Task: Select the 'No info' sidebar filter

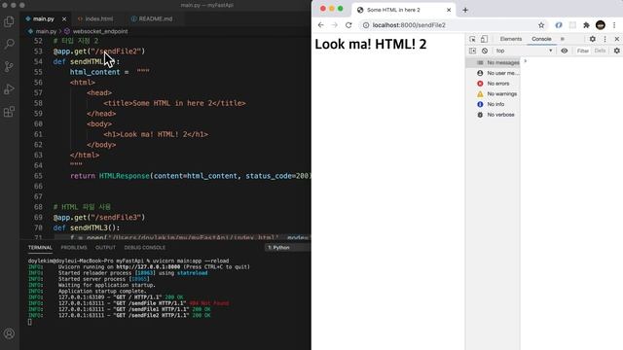Action: coord(493,104)
